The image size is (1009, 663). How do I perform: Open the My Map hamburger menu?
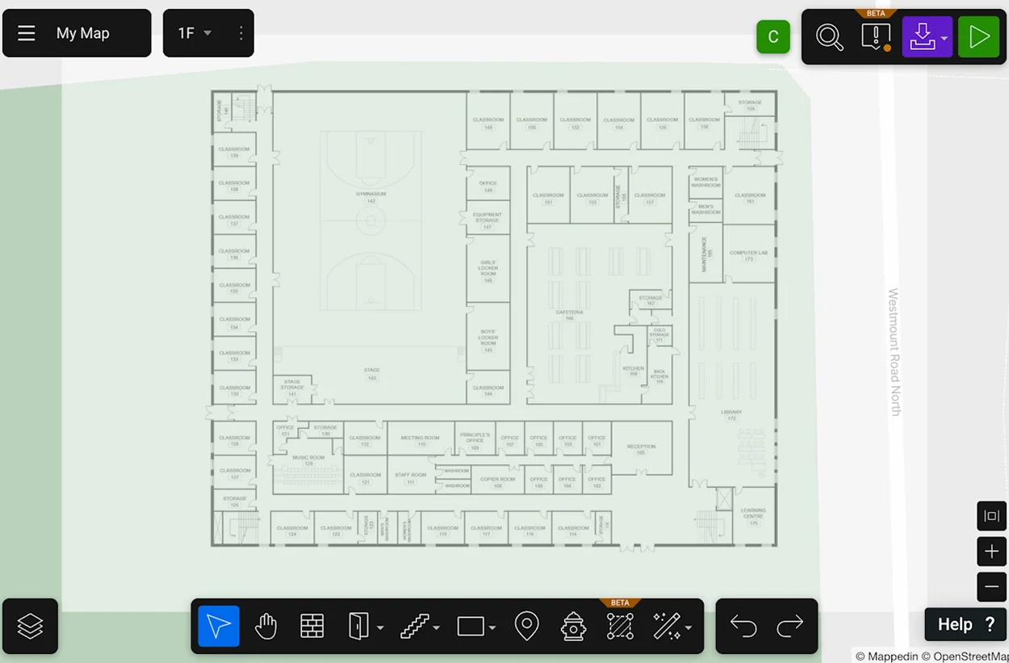[x=27, y=33]
